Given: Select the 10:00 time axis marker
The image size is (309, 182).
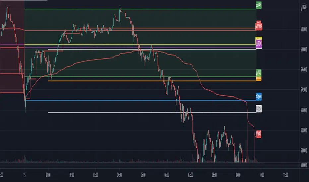Looking at the screenshot, I should [262, 175].
